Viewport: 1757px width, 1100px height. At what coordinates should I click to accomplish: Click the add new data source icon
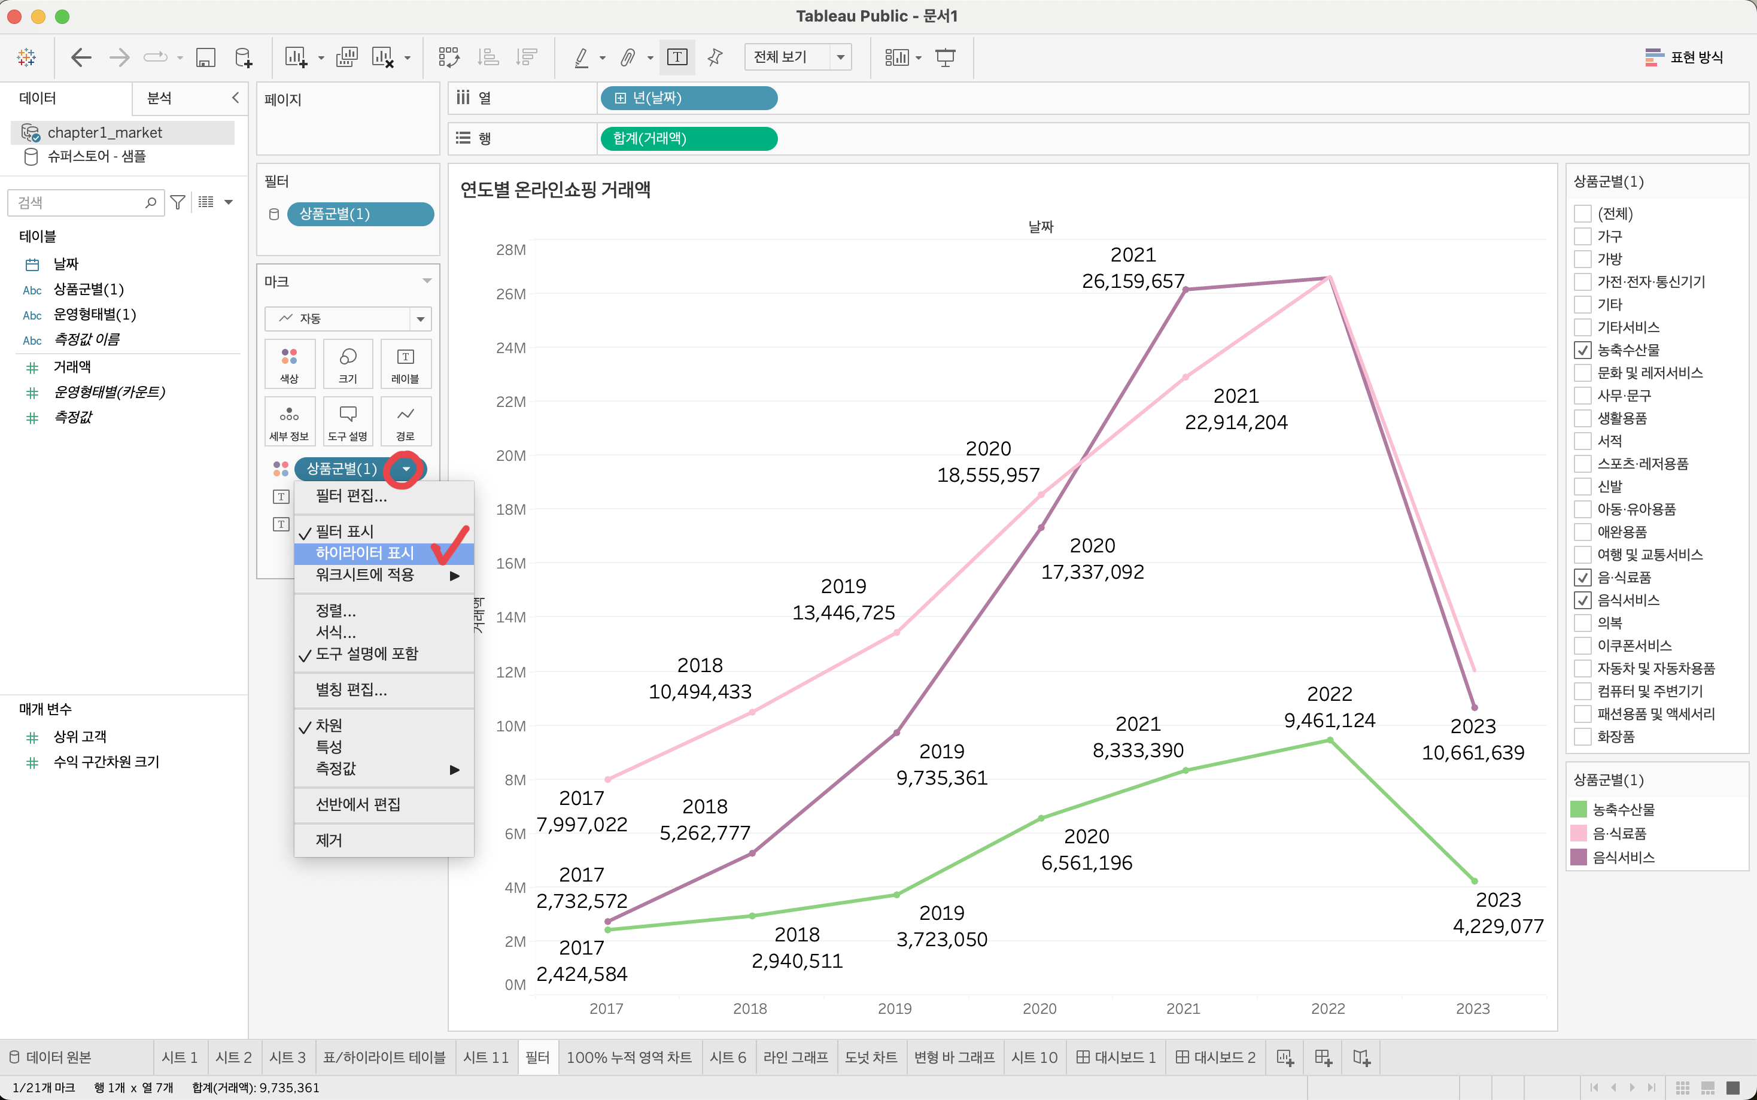[244, 57]
